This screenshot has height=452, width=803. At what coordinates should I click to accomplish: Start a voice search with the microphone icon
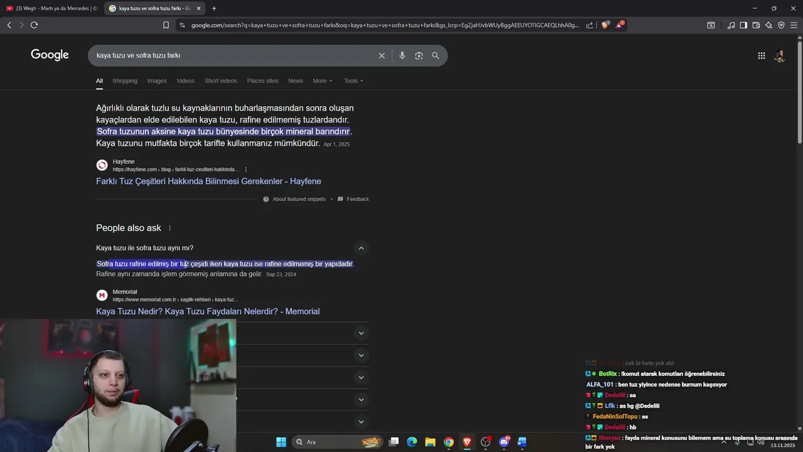(402, 55)
